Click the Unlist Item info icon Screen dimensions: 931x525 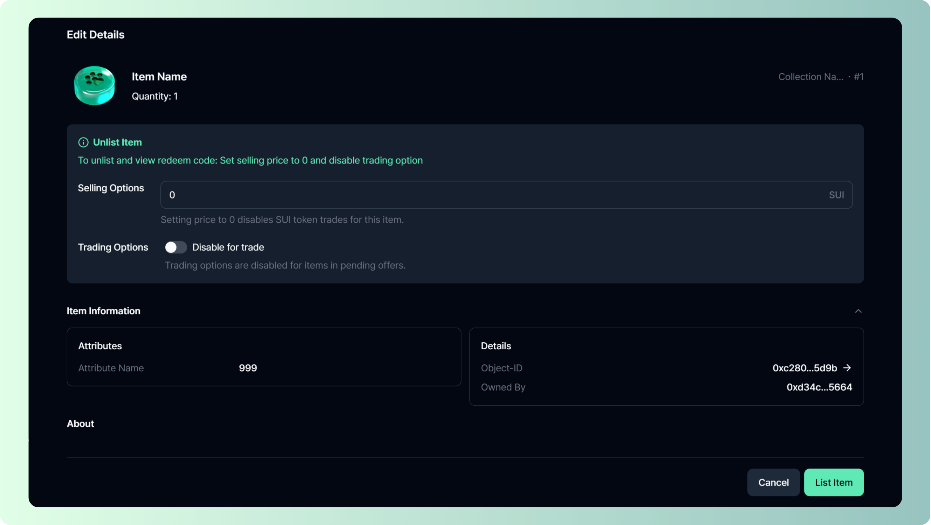[83, 142]
